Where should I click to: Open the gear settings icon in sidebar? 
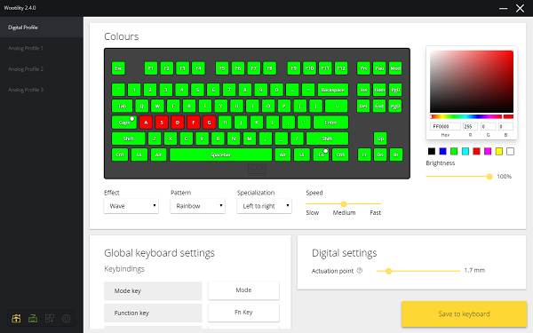pos(67,319)
